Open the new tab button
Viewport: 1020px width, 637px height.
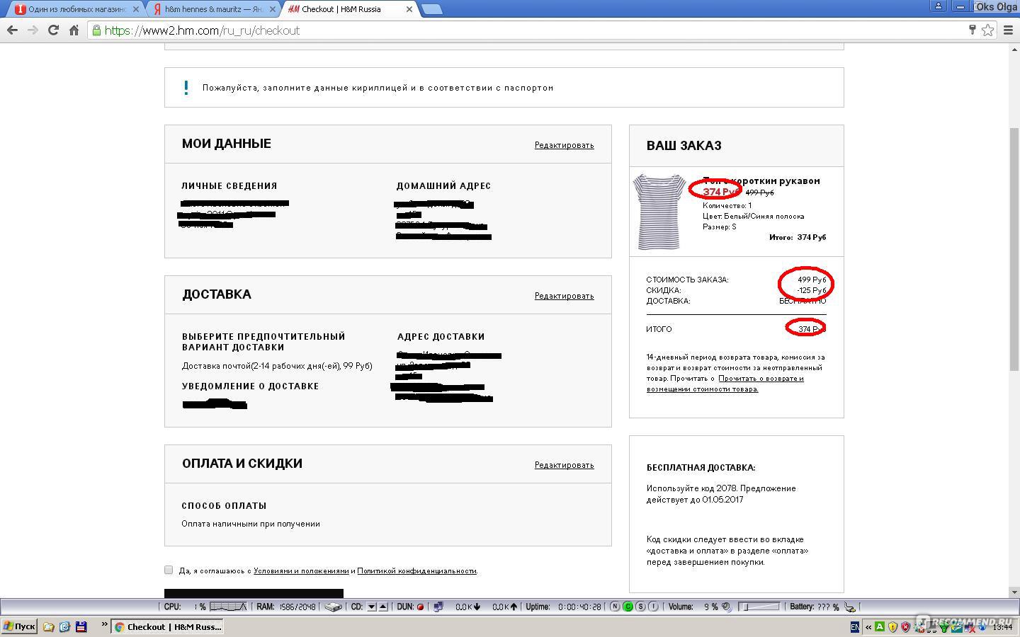coord(431,9)
